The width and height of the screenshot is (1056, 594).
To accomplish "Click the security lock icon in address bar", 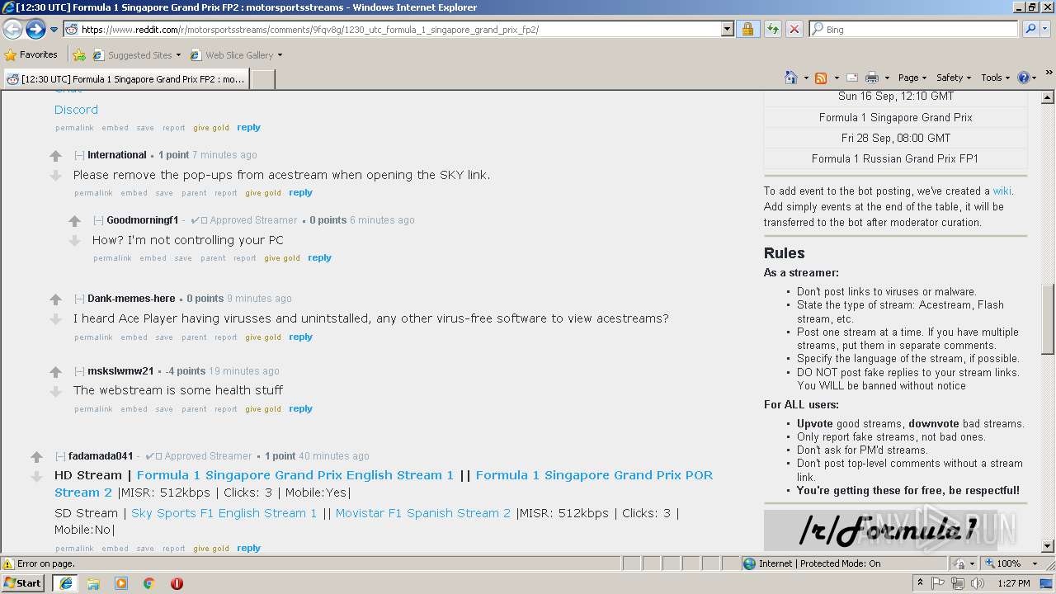I will 747,29.
